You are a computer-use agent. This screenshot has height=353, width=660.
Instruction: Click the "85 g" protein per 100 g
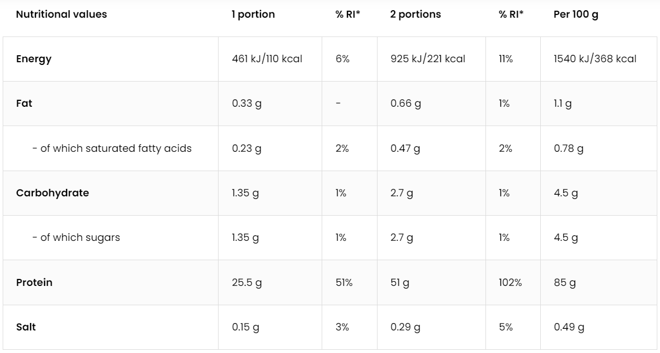(564, 282)
